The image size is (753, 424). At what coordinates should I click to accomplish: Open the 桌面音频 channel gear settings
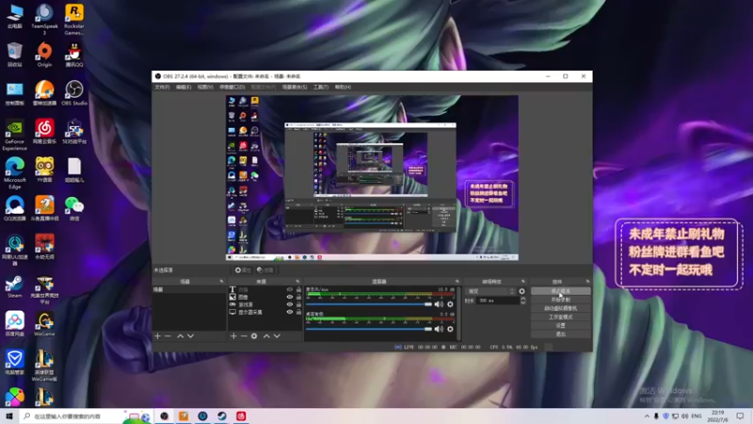coord(450,329)
